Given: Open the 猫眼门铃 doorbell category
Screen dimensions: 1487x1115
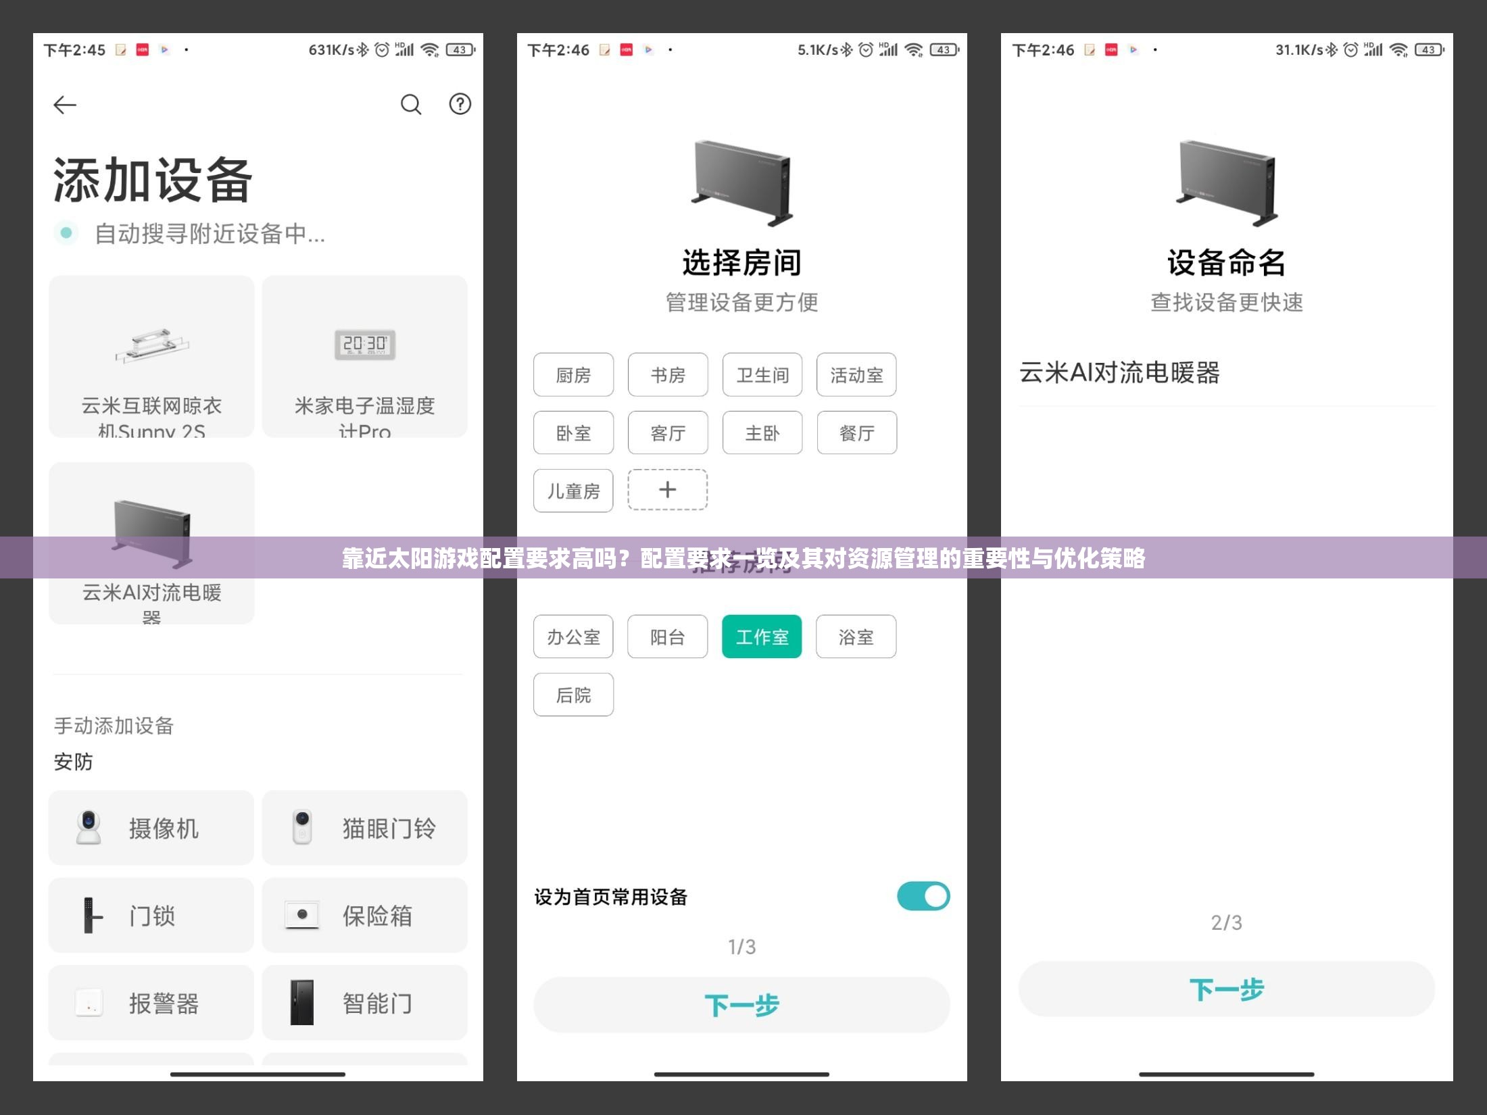Looking at the screenshot, I should click(x=364, y=827).
